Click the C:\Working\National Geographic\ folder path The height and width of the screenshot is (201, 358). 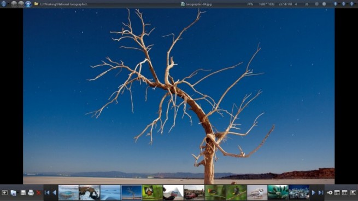[x=64, y=4]
